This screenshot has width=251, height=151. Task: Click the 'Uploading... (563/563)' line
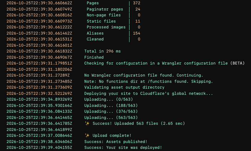coord(111,118)
